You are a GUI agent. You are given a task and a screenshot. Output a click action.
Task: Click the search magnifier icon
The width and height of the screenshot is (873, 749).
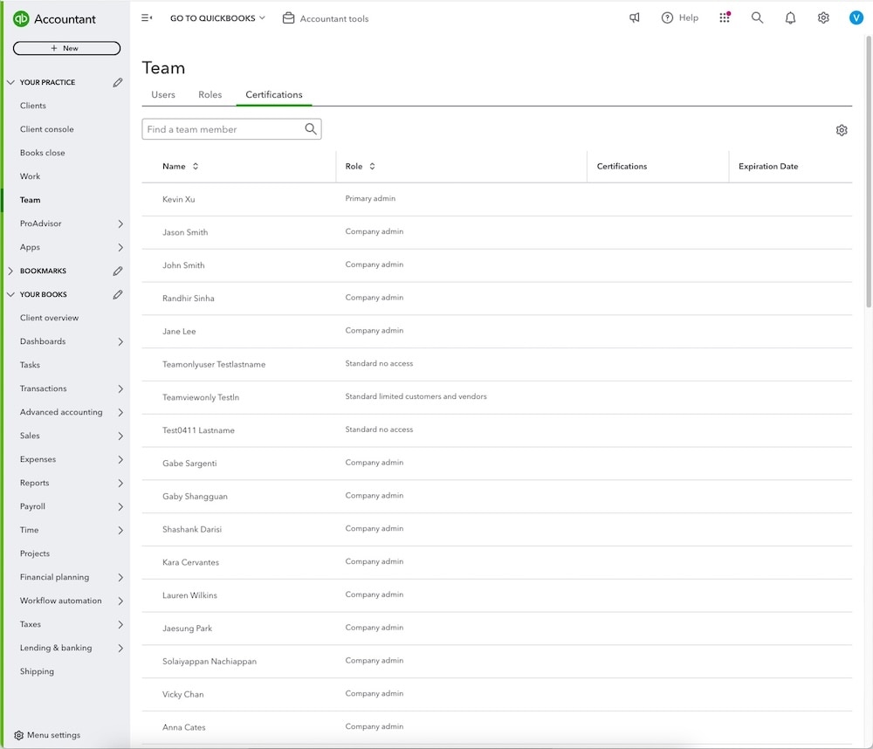point(757,17)
